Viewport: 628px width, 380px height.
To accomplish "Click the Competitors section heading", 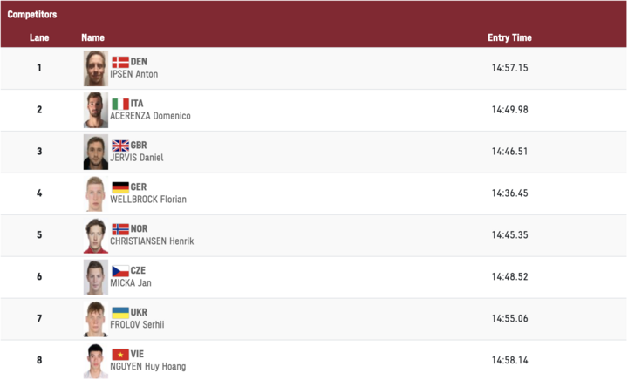I will 32,15.
